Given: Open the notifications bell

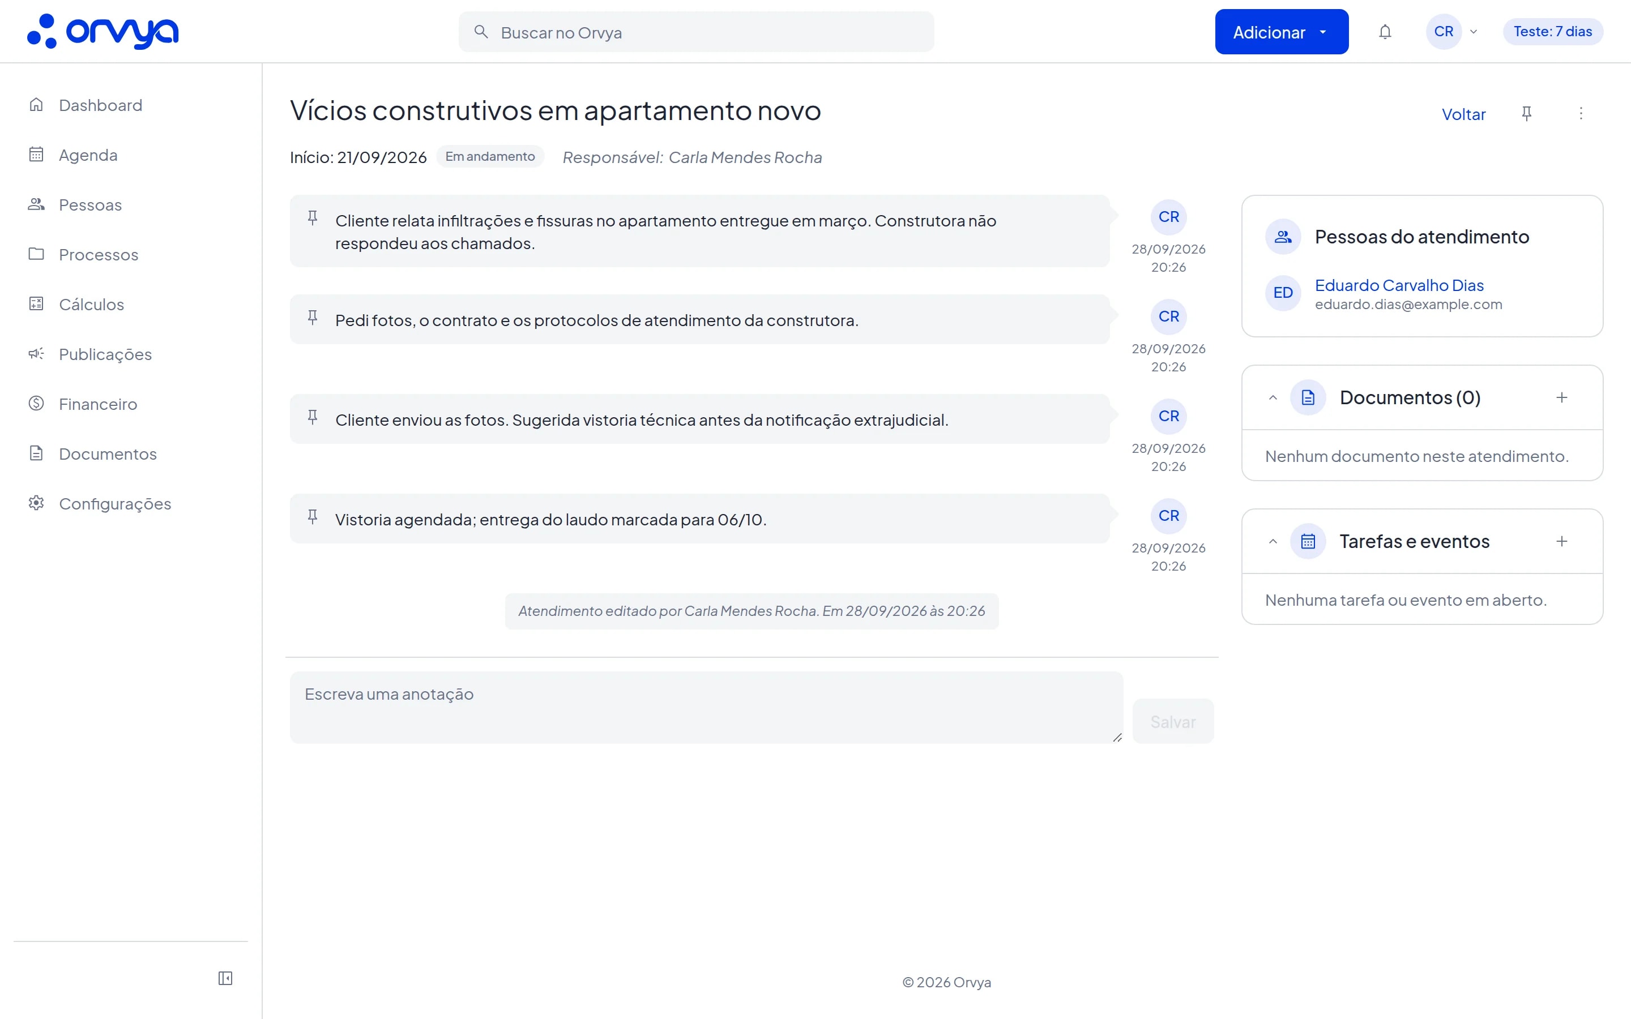Looking at the screenshot, I should [1385, 32].
